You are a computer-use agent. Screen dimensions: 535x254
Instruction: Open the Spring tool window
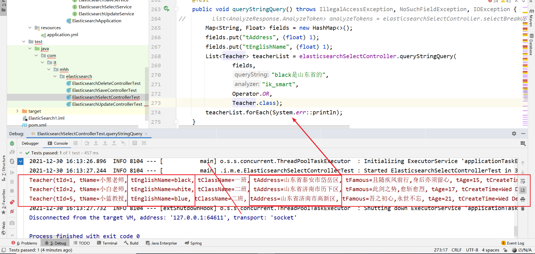[193, 243]
